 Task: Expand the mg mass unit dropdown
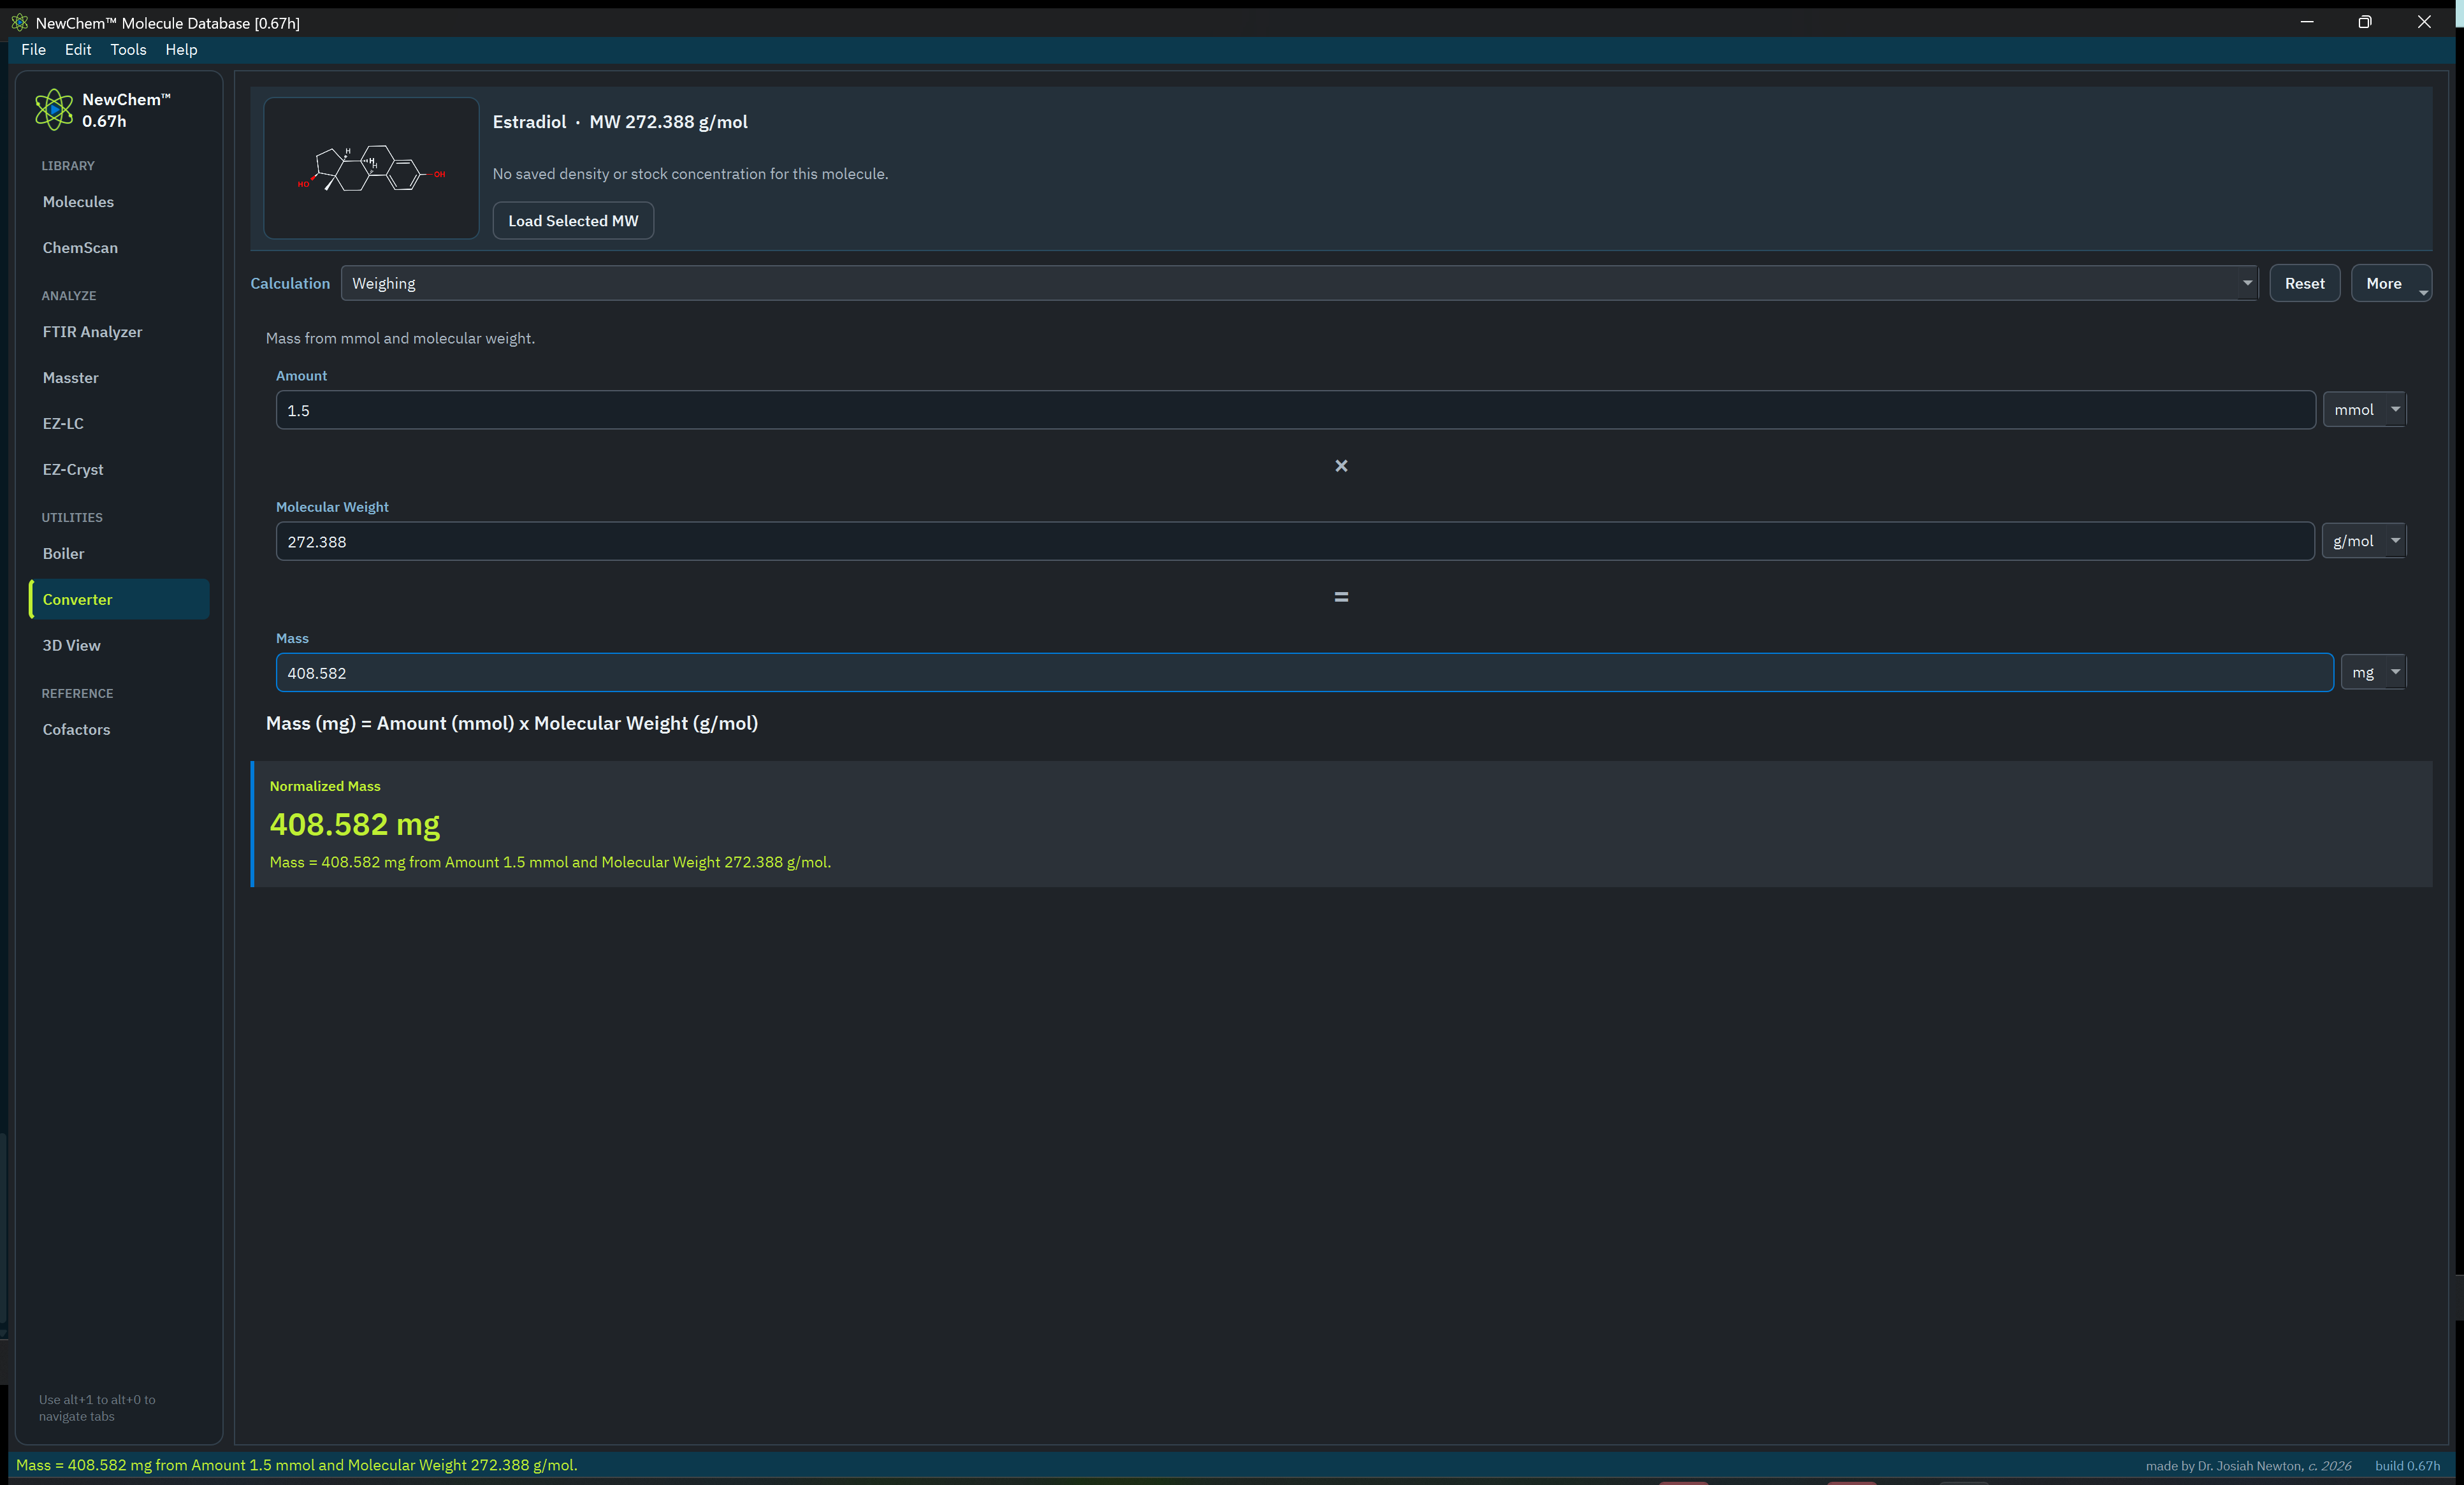[2373, 672]
